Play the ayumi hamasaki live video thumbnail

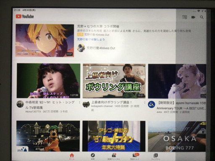177,81
